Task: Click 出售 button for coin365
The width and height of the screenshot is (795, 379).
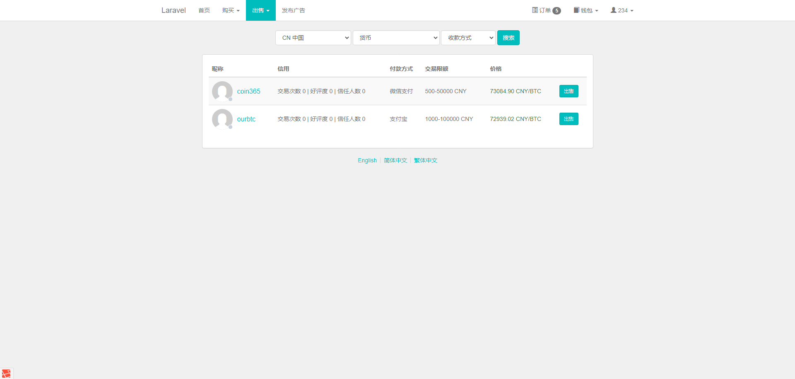Action: pos(569,91)
